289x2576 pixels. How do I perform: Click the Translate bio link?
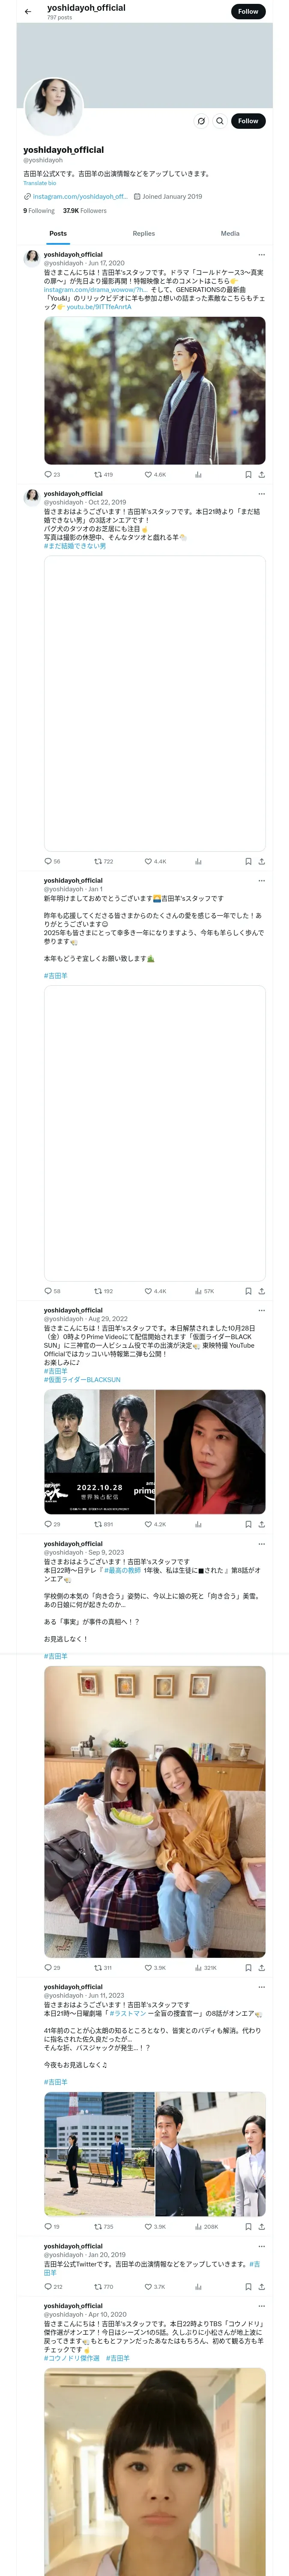tap(40, 183)
